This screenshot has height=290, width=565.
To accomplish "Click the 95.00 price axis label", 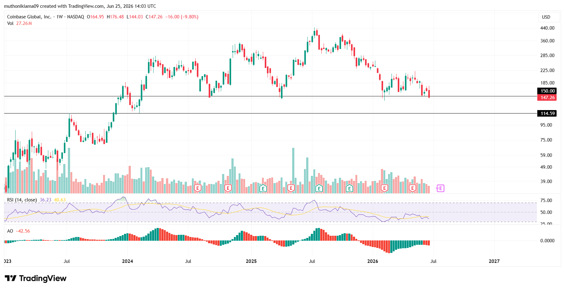I will [x=546, y=125].
